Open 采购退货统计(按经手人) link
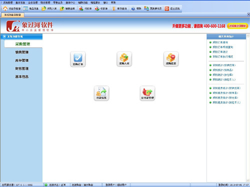250x187 pixels. (226, 103)
